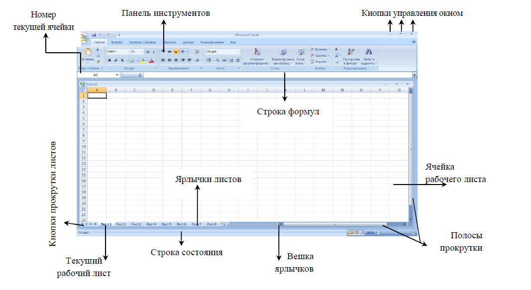
Task: Apply the red font color
Action: tap(151, 61)
